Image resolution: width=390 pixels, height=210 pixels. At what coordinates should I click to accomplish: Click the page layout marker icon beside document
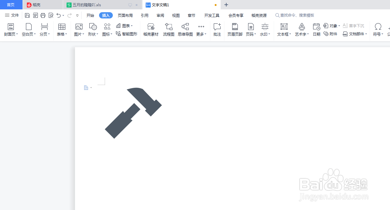[86, 88]
